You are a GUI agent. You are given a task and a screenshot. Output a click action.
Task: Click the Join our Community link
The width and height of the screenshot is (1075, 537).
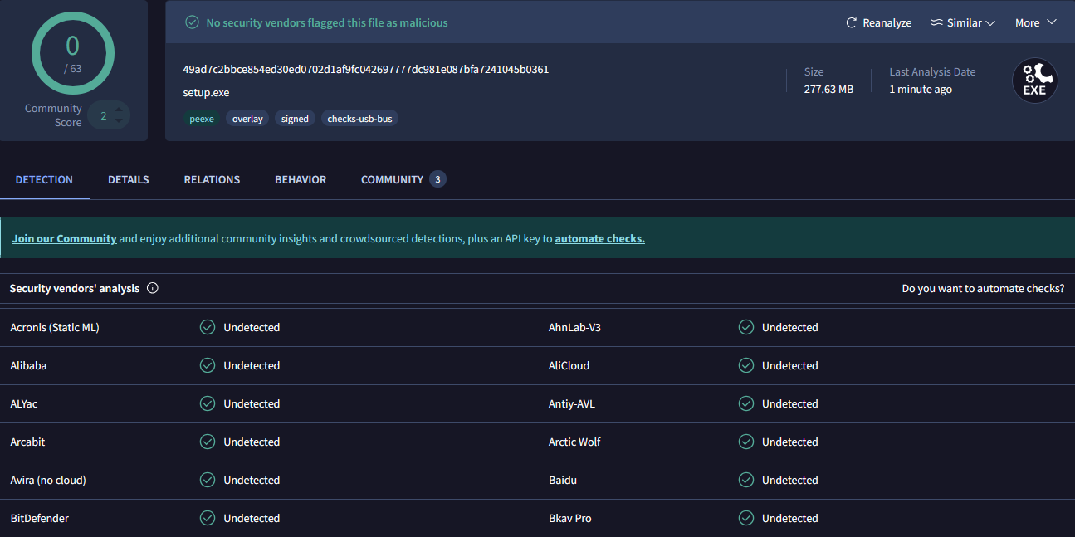click(x=64, y=239)
